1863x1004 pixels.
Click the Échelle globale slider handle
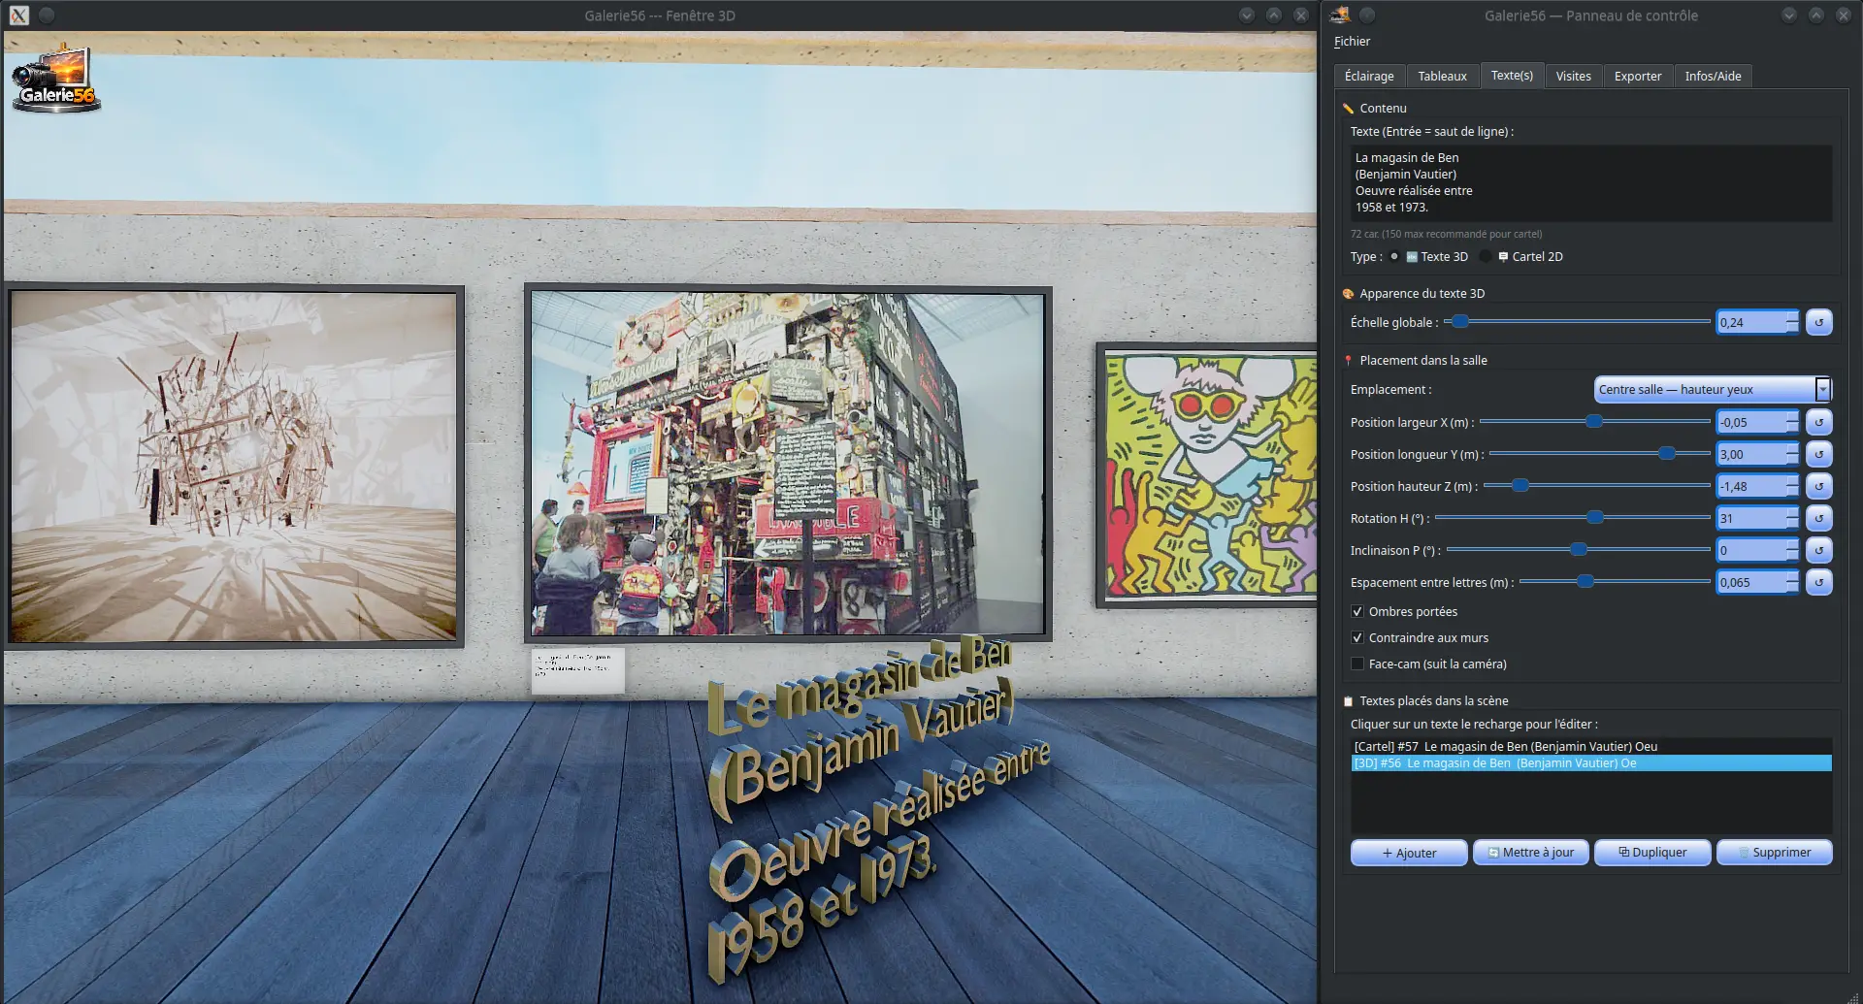tap(1459, 321)
